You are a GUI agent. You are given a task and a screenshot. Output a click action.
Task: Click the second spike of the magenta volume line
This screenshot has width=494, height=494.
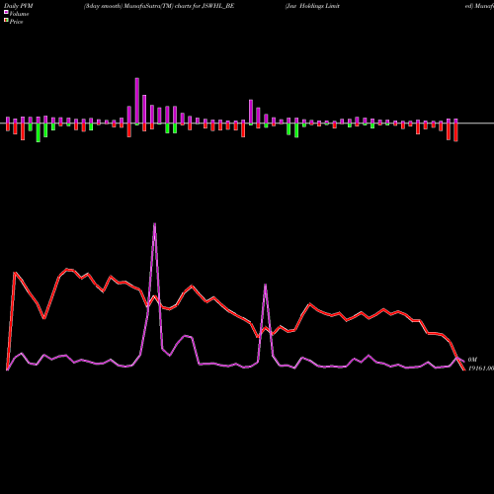pyautogui.click(x=265, y=285)
